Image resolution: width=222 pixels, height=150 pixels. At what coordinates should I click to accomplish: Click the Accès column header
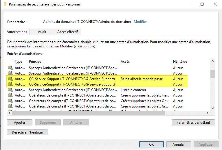pos(145,62)
